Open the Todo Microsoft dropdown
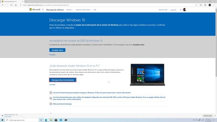The image size is (217, 122). pyautogui.click(x=163, y=10)
